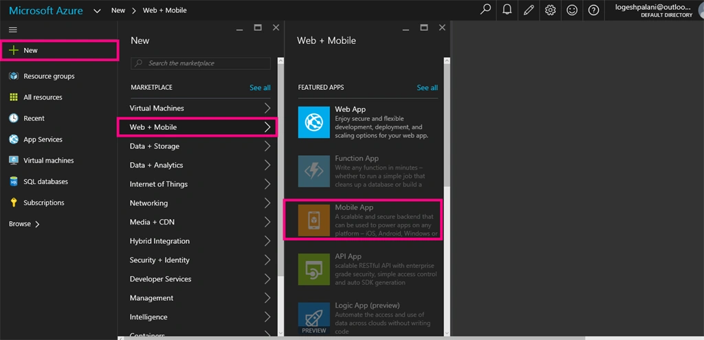Click Resource groups sidebar label

click(x=49, y=76)
